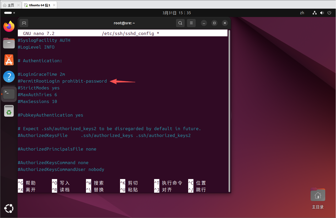The width and height of the screenshot is (336, 218).
Task: Click the #AuthorizedPrincipalsFile none line
Action: 57,149
